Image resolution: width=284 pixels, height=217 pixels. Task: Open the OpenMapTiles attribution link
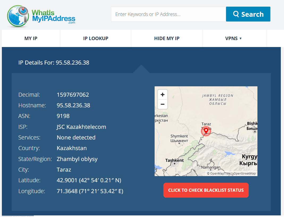[x=219, y=173]
